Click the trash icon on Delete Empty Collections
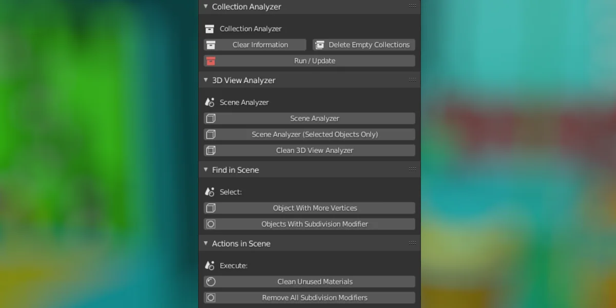 pyautogui.click(x=320, y=45)
